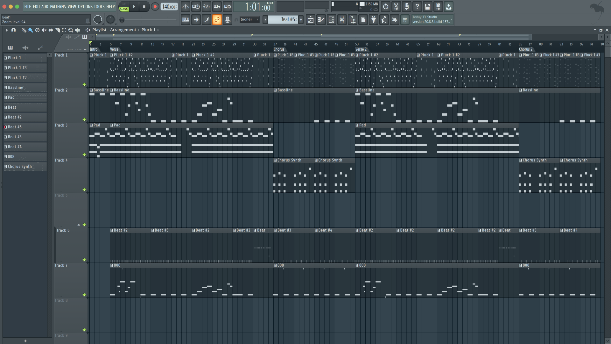611x344 pixels.
Task: Open the OPTIONS menu
Action: (x=85, y=7)
